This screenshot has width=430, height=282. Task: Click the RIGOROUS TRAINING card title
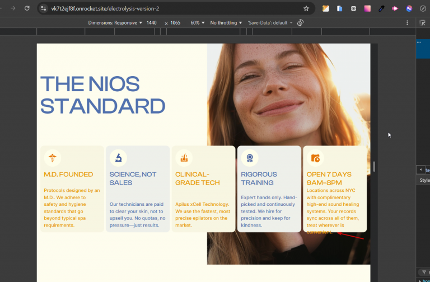259,178
